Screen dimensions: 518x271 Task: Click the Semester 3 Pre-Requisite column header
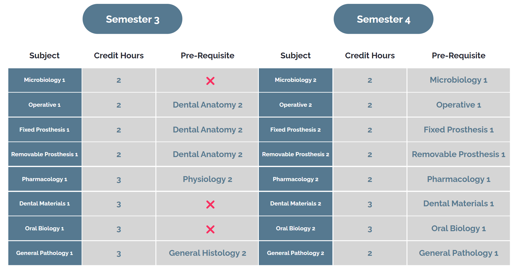(x=207, y=56)
